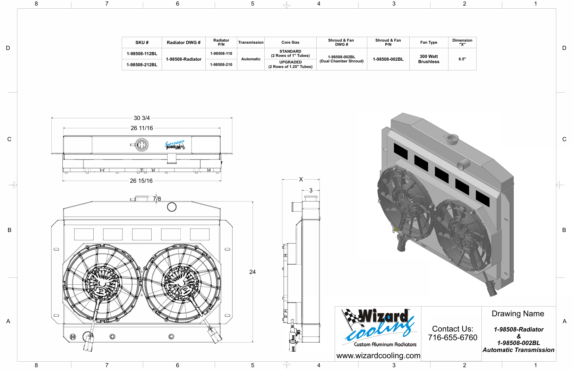Select SKU cell 1-98508-212BL in the table
573x370 pixels.
tap(142, 65)
